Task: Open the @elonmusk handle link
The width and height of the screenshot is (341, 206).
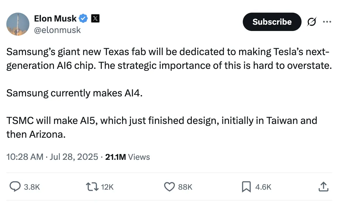Action: (57, 30)
